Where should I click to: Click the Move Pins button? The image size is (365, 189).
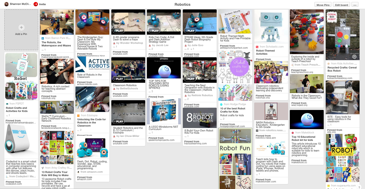[x=323, y=5]
